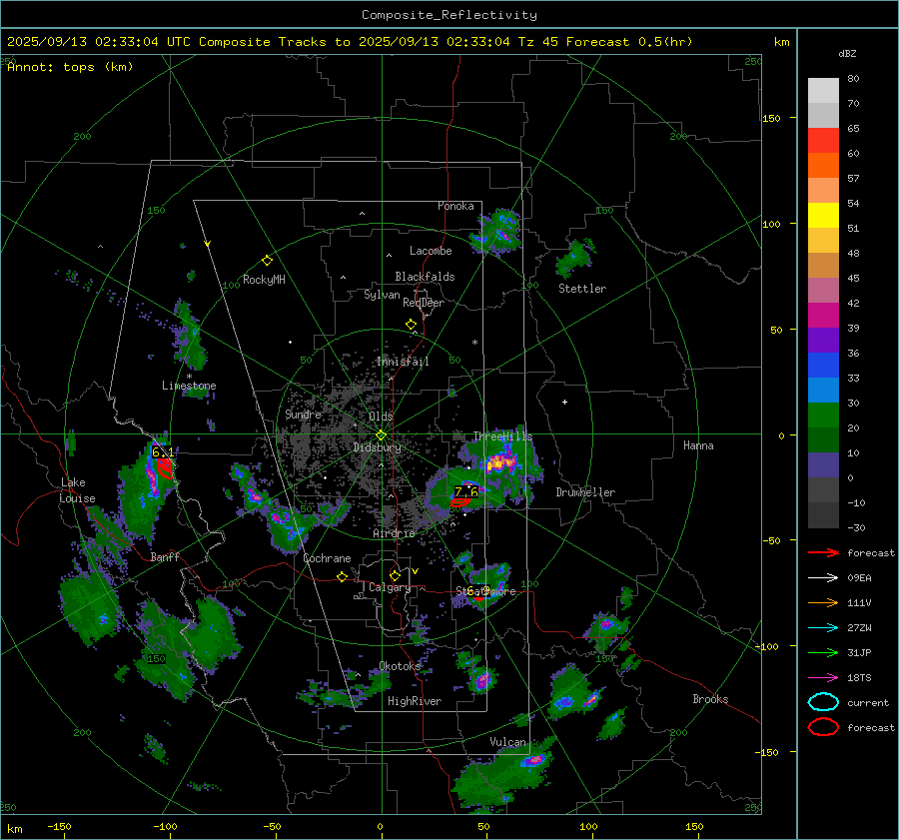Pick the bright yellow swatch in dBZ scale

[823, 216]
